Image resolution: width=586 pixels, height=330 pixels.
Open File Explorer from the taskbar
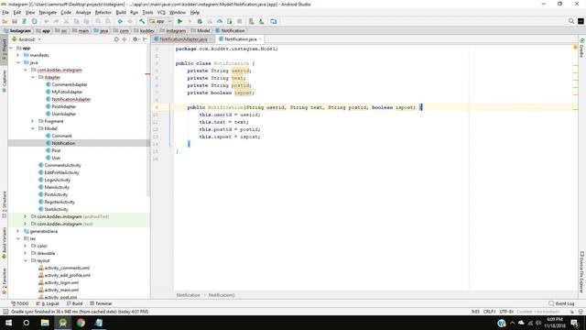click(45, 323)
